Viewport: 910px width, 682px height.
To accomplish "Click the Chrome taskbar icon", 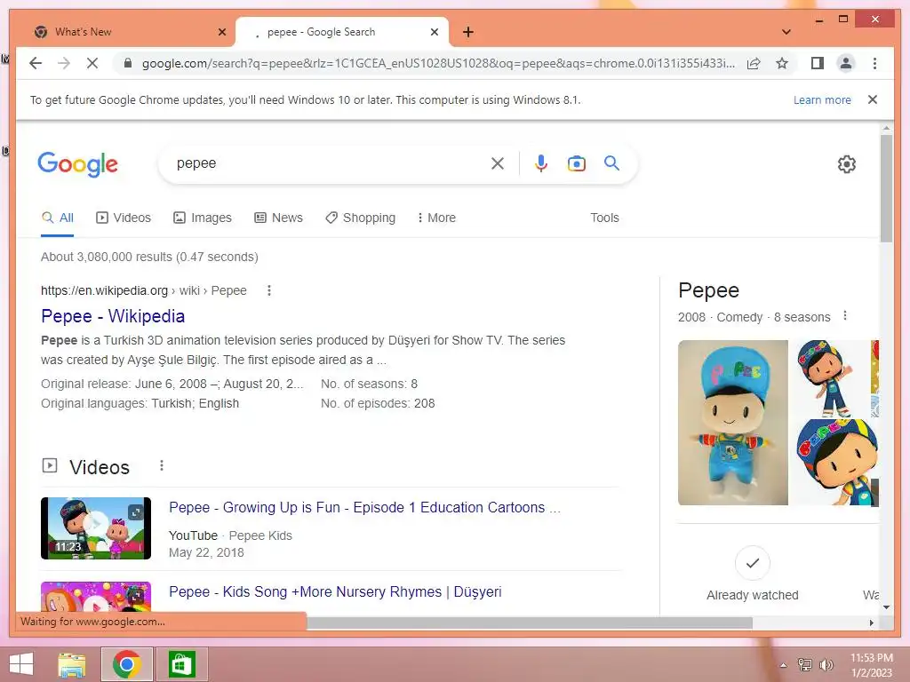I will [127, 664].
